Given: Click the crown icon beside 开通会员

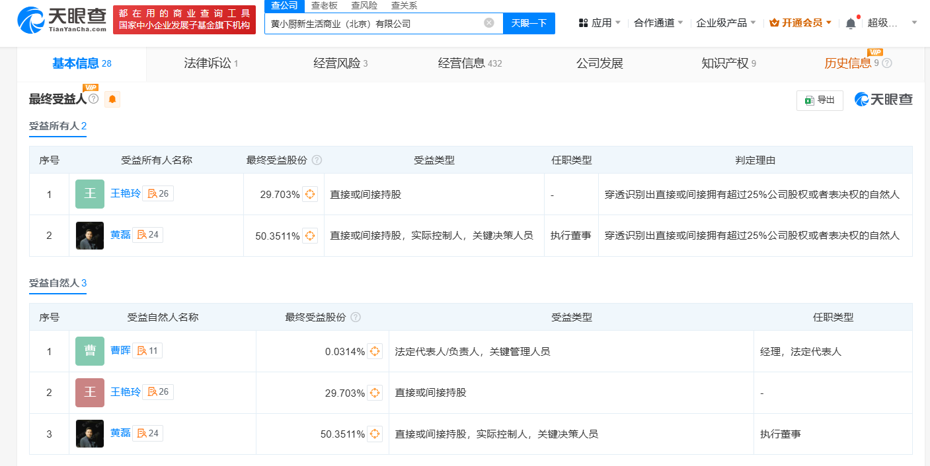Looking at the screenshot, I should point(775,23).
